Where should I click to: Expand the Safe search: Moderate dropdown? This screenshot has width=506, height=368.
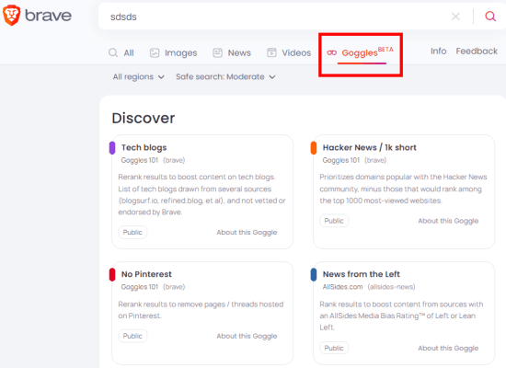[x=225, y=77]
